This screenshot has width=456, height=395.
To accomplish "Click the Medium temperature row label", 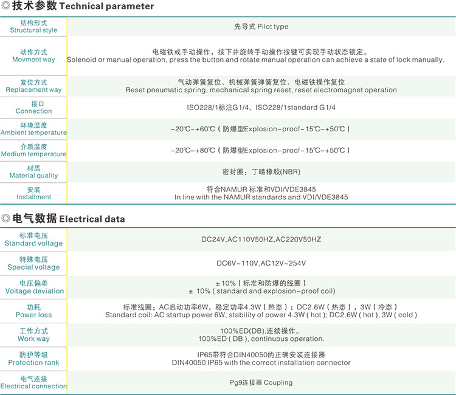I will coord(33,150).
